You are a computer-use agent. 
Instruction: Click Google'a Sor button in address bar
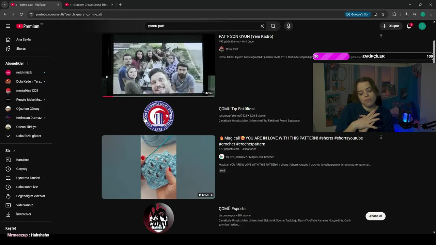coord(357,14)
